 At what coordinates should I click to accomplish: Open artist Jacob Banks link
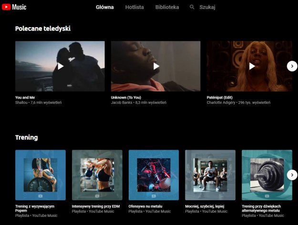pos(122,102)
